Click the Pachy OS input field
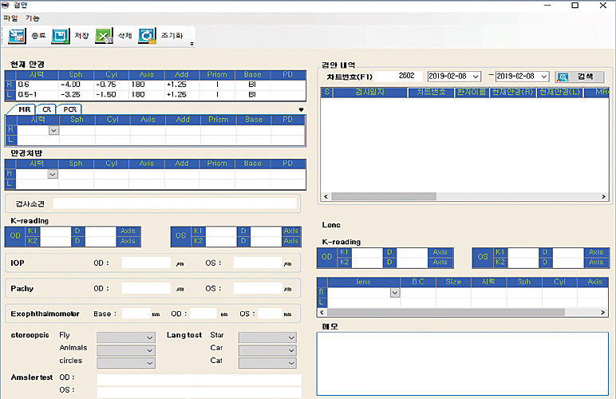 (x=258, y=288)
